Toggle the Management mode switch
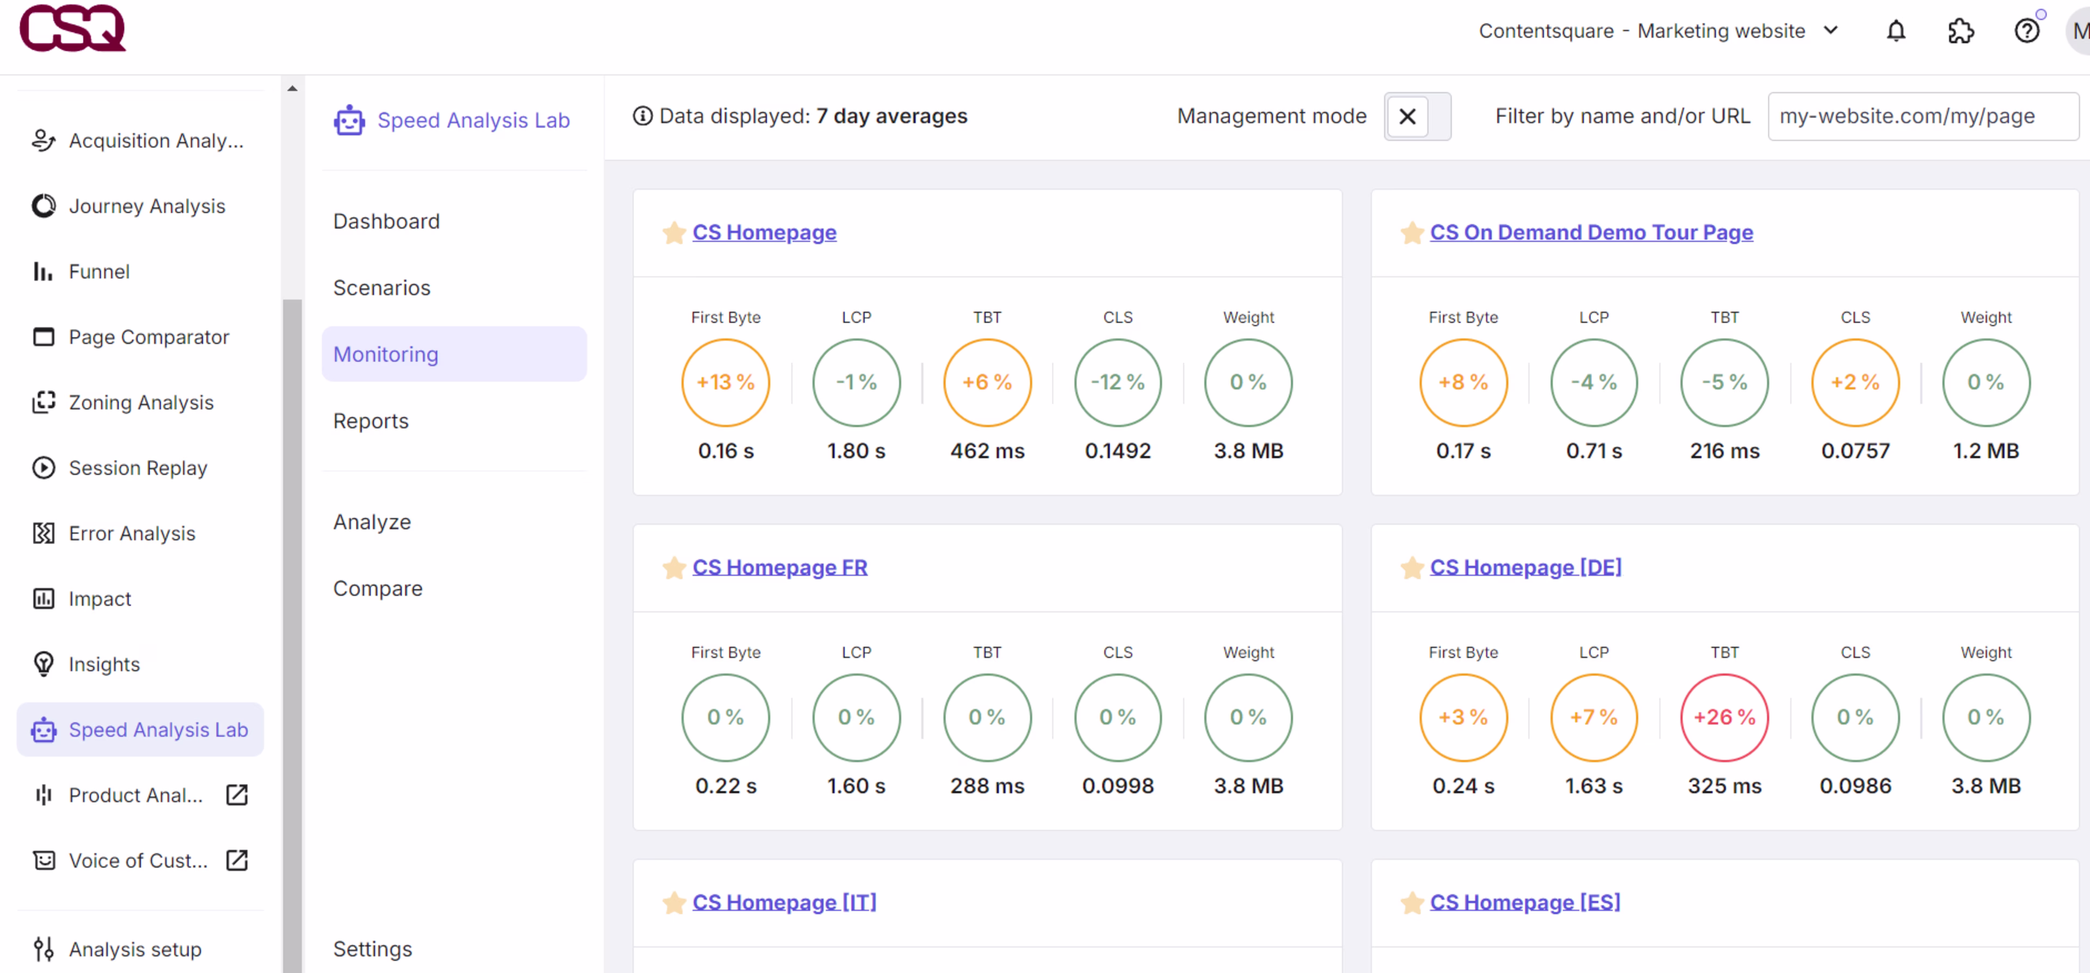 tap(1417, 117)
